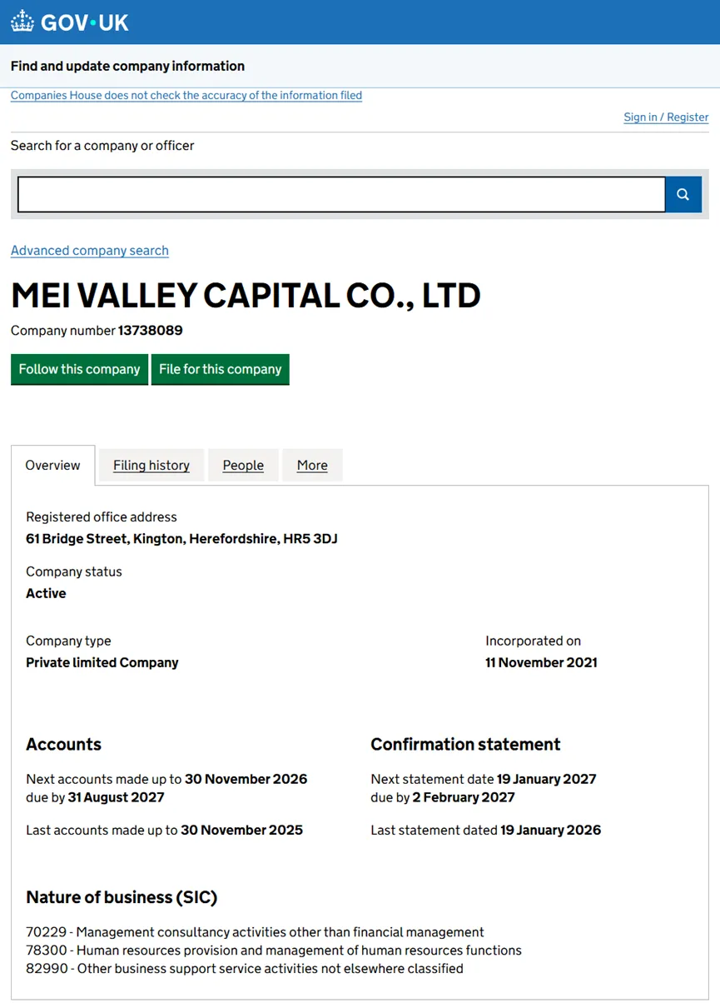Image resolution: width=720 pixels, height=1008 pixels.
Task: Click the Confirmation statement heading
Action: pyautogui.click(x=465, y=744)
